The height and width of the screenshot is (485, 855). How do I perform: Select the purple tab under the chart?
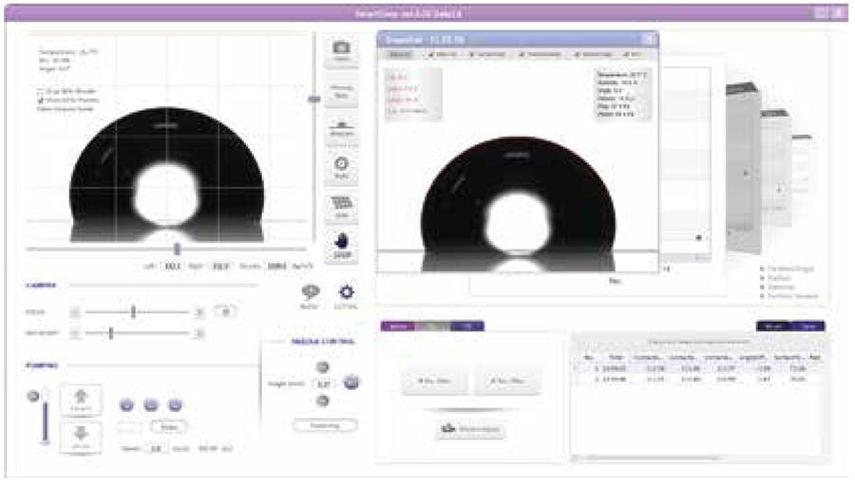pos(397,326)
